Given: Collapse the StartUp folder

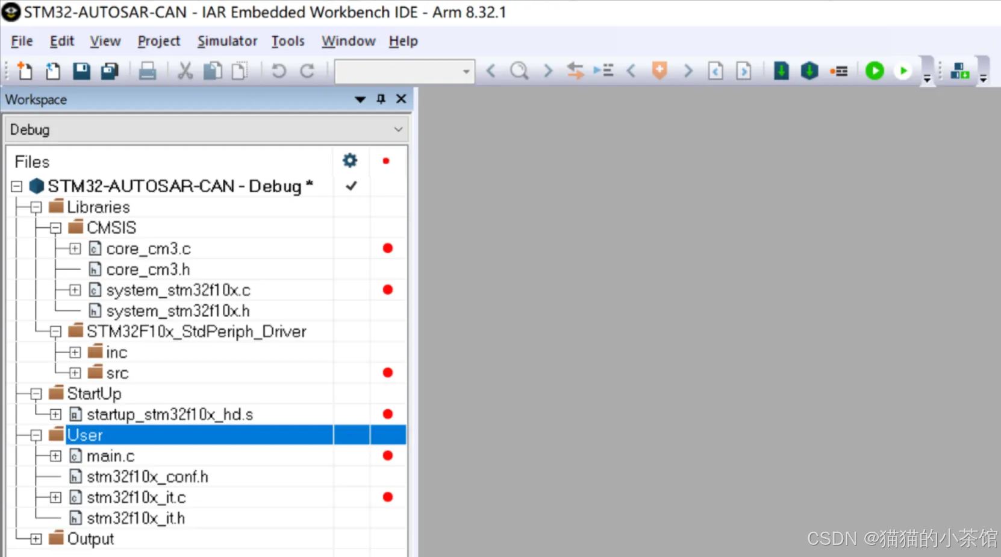Looking at the screenshot, I should pos(36,394).
